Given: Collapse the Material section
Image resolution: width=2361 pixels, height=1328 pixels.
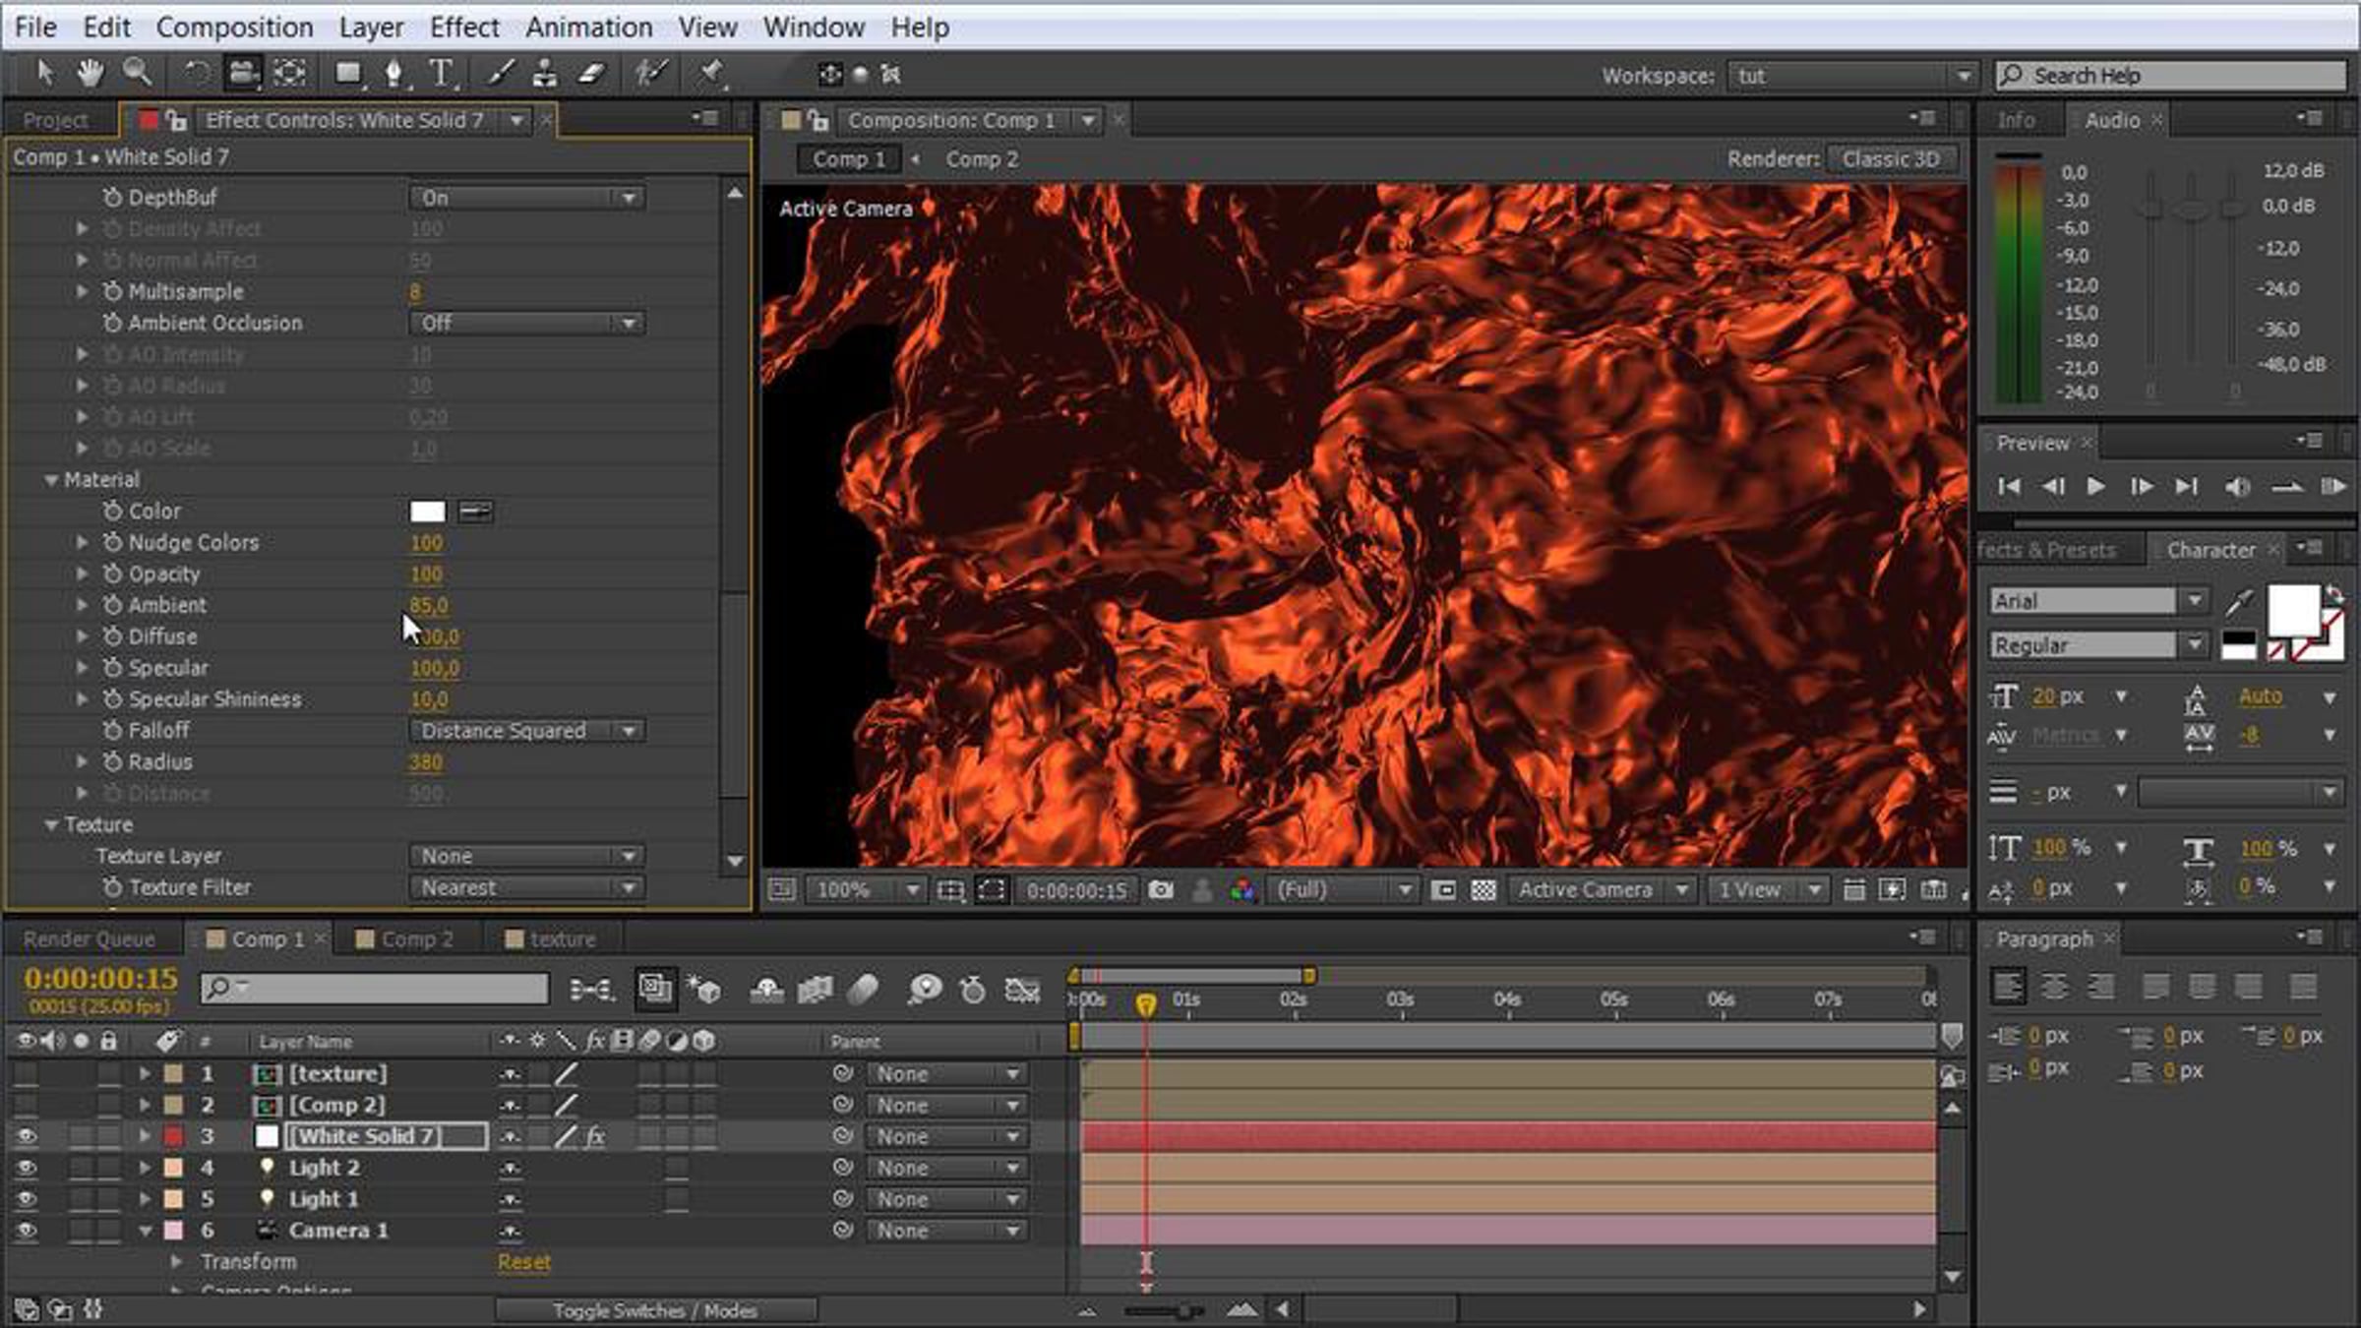Looking at the screenshot, I should (51, 480).
